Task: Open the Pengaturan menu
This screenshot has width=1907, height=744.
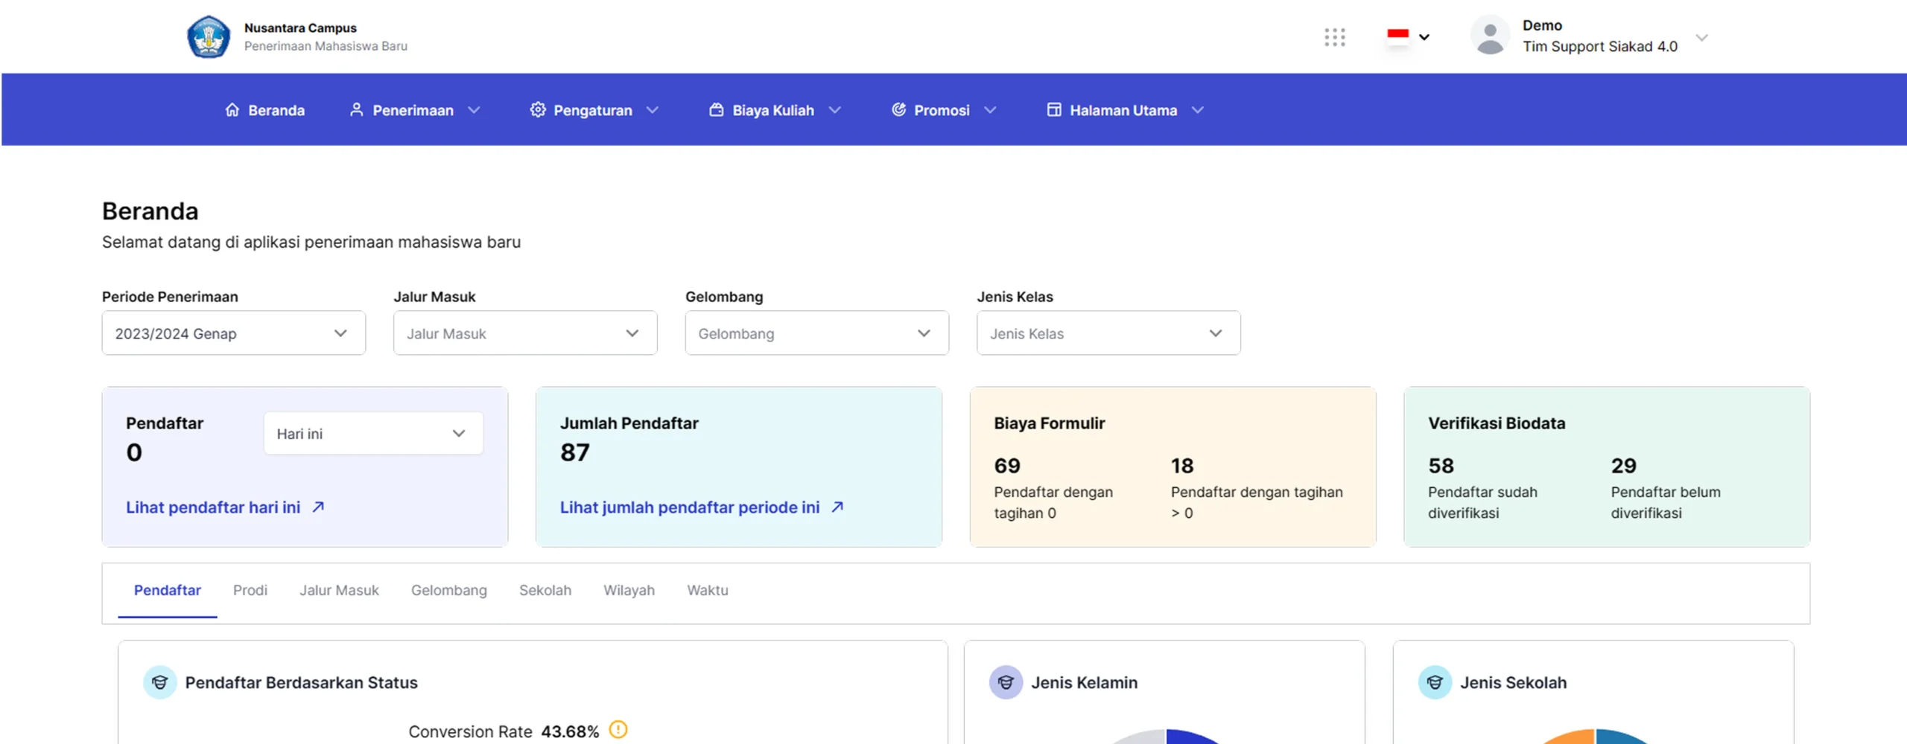Action: pyautogui.click(x=594, y=110)
